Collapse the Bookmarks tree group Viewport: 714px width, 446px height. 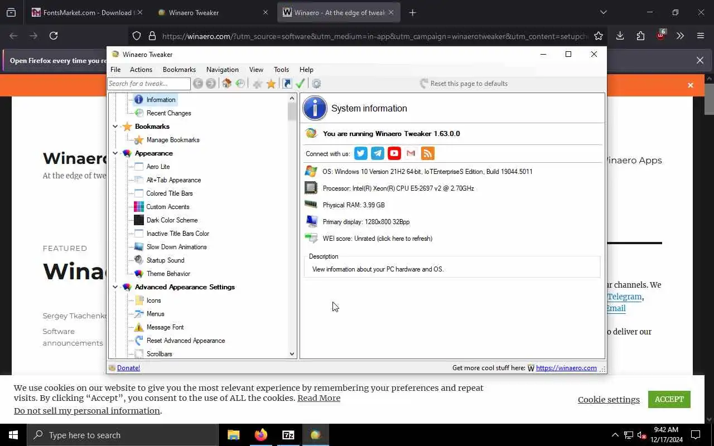(x=115, y=127)
